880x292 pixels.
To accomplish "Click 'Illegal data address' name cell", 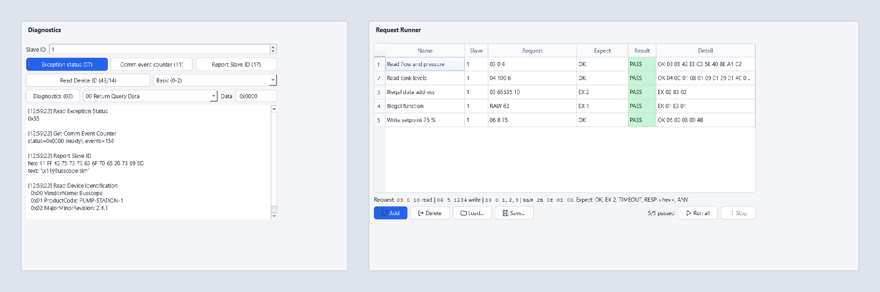I will [425, 92].
